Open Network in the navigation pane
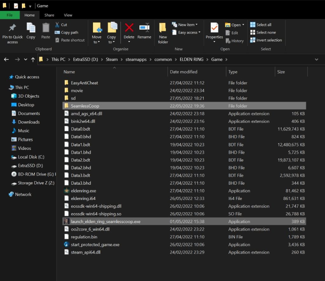The width and height of the screenshot is (325, 281). [20, 195]
